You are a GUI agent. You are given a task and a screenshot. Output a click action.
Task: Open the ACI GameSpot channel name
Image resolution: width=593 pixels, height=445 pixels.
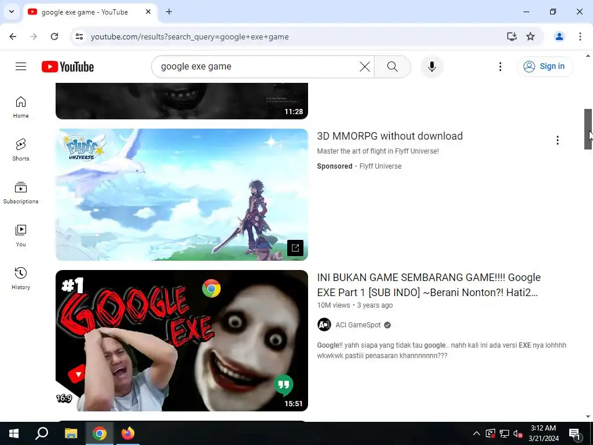point(358,325)
